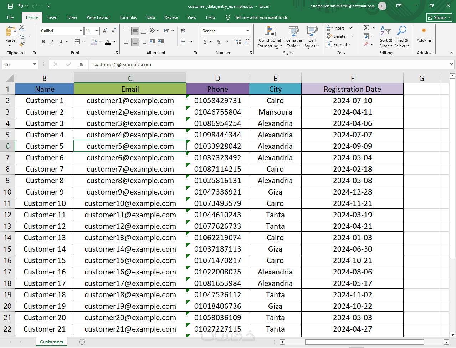
Task: Click the Insert Function fx icon
Action: 81,64
